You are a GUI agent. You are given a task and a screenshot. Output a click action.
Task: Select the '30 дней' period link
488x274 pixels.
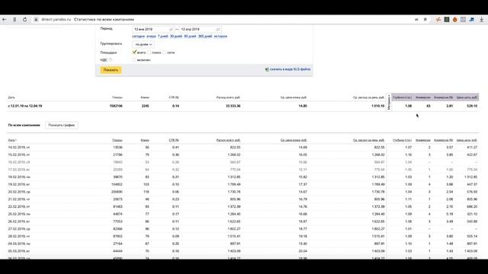point(176,37)
